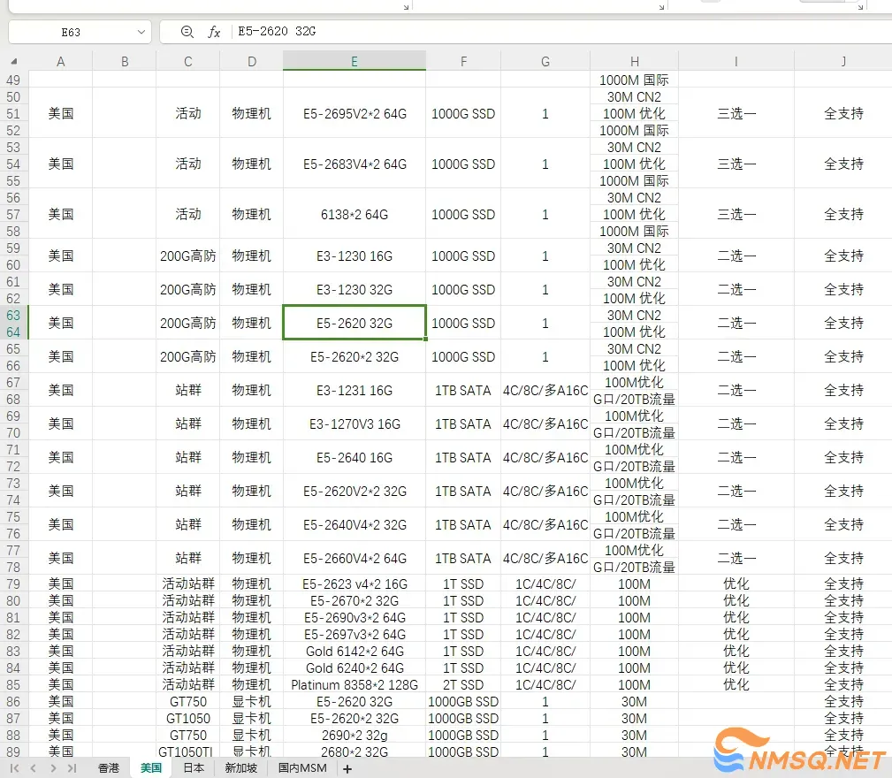The image size is (892, 778).
Task: Open the Name Box dropdown arrow
Action: point(141,32)
